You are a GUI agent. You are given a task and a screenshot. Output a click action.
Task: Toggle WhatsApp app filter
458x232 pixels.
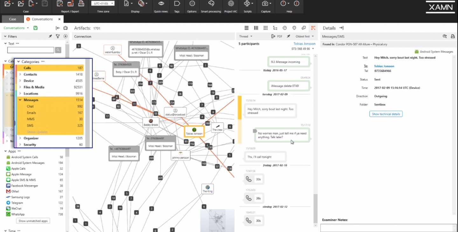[x=35, y=214]
